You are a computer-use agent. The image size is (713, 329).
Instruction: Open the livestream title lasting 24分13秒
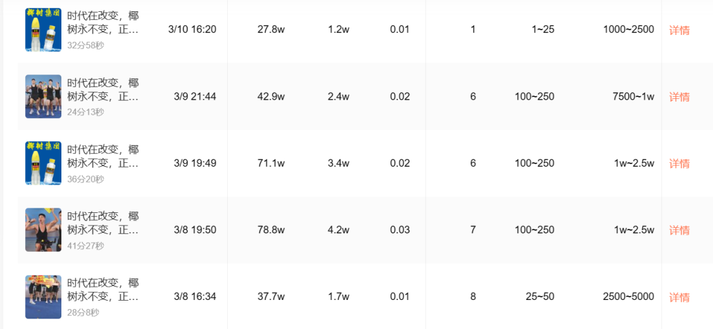click(103, 90)
